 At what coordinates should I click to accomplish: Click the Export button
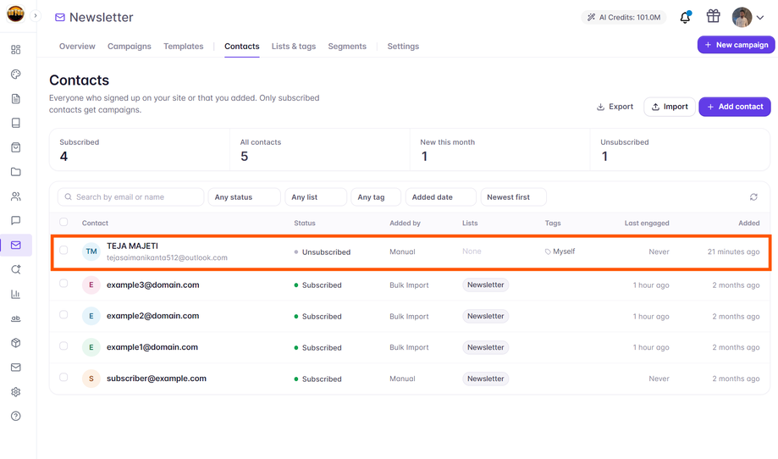tap(615, 107)
